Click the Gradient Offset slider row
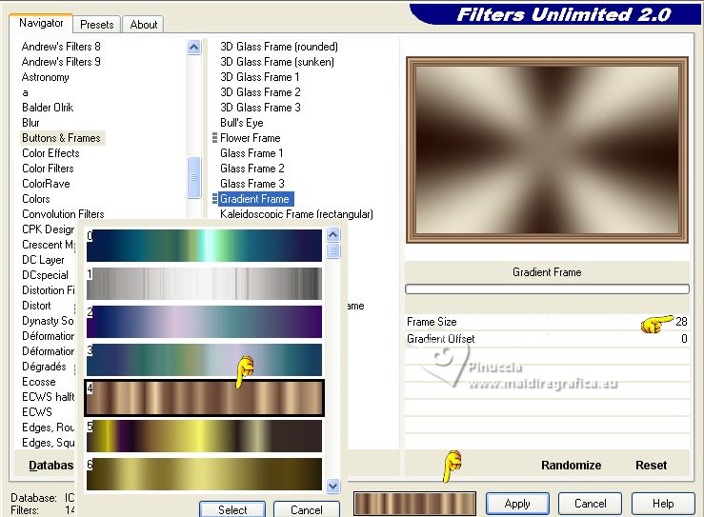Image resolution: width=704 pixels, height=517 pixels. point(547,339)
